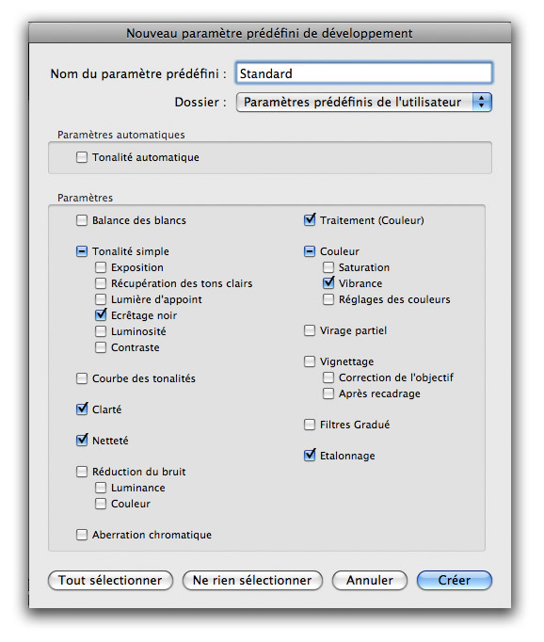
Task: Click the Tout sélectionner button
Action: tap(110, 580)
